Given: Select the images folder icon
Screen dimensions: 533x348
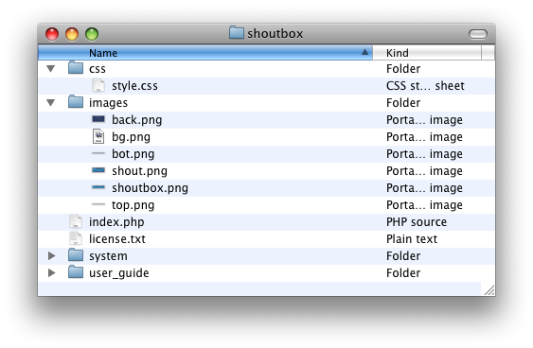Looking at the screenshot, I should click(x=76, y=101).
